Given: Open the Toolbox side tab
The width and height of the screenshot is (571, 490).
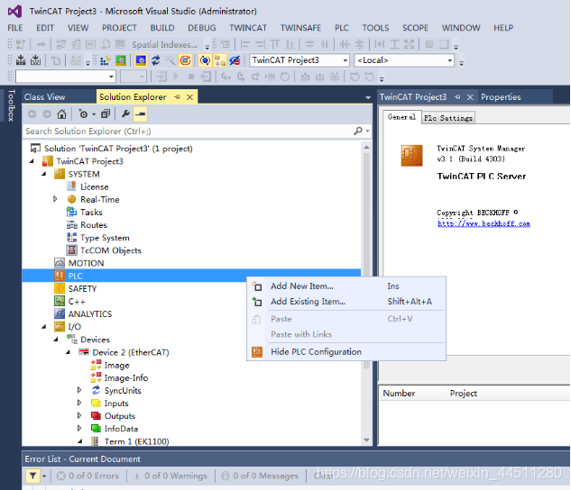Looking at the screenshot, I should (11, 105).
